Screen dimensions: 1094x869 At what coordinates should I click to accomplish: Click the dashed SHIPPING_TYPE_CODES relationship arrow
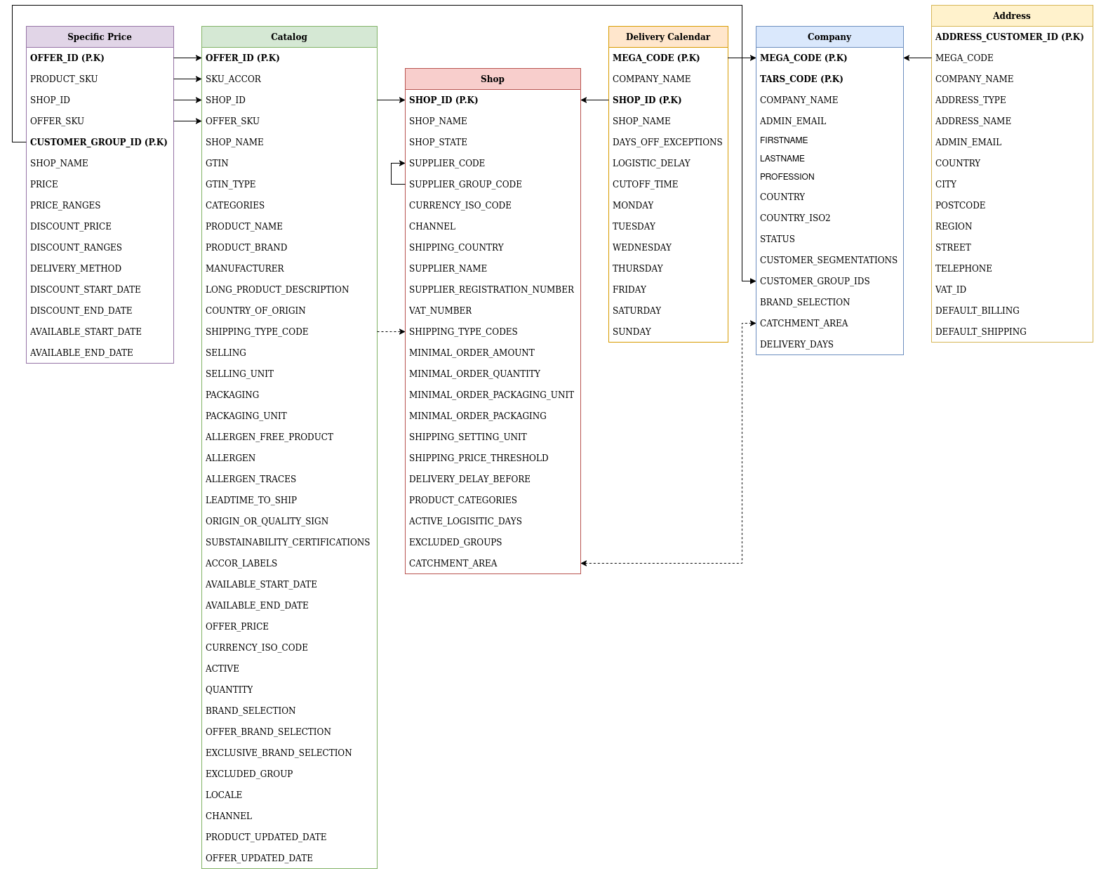coord(392,331)
